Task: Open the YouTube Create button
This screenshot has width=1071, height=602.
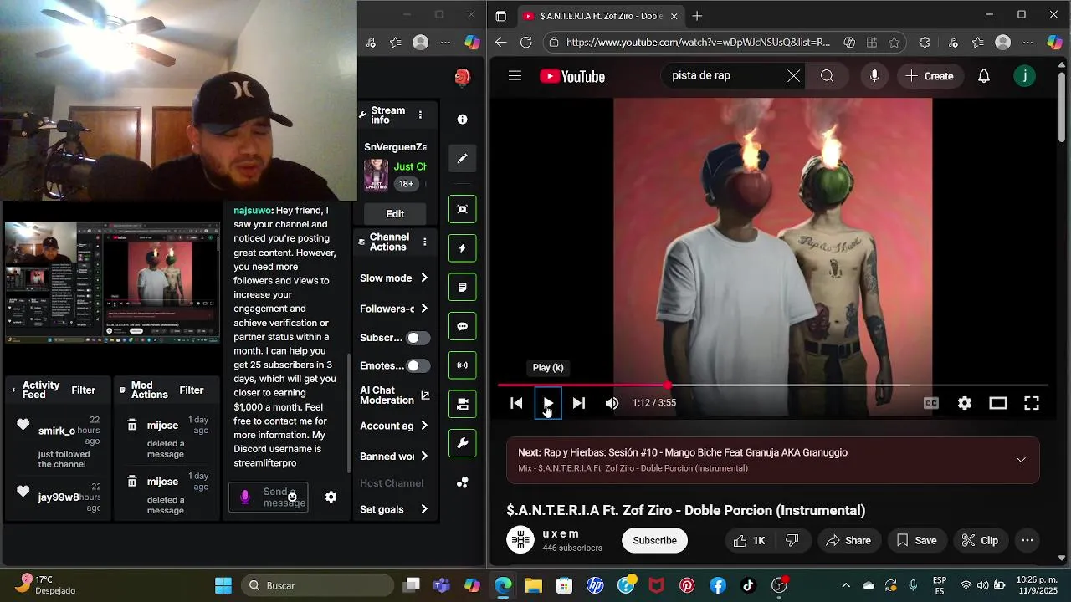Action: tap(930, 76)
